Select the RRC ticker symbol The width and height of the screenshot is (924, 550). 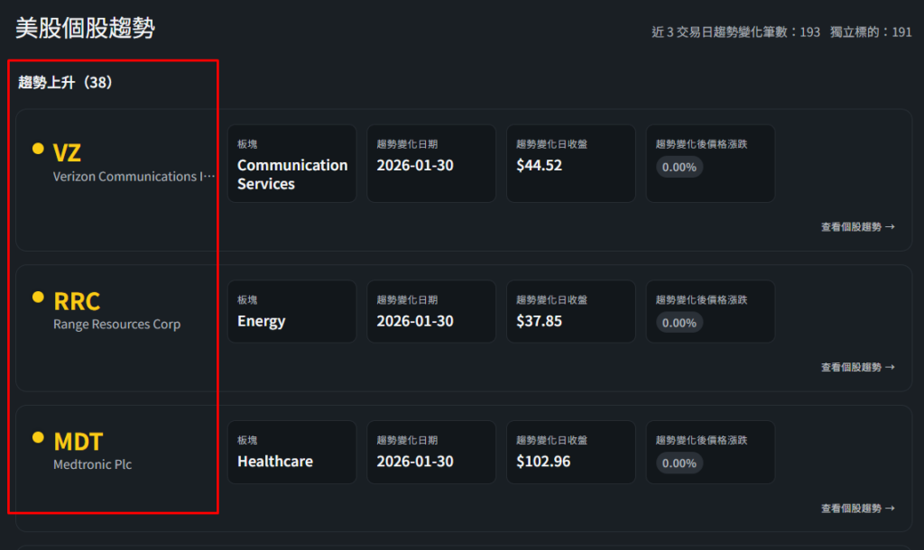pyautogui.click(x=77, y=300)
